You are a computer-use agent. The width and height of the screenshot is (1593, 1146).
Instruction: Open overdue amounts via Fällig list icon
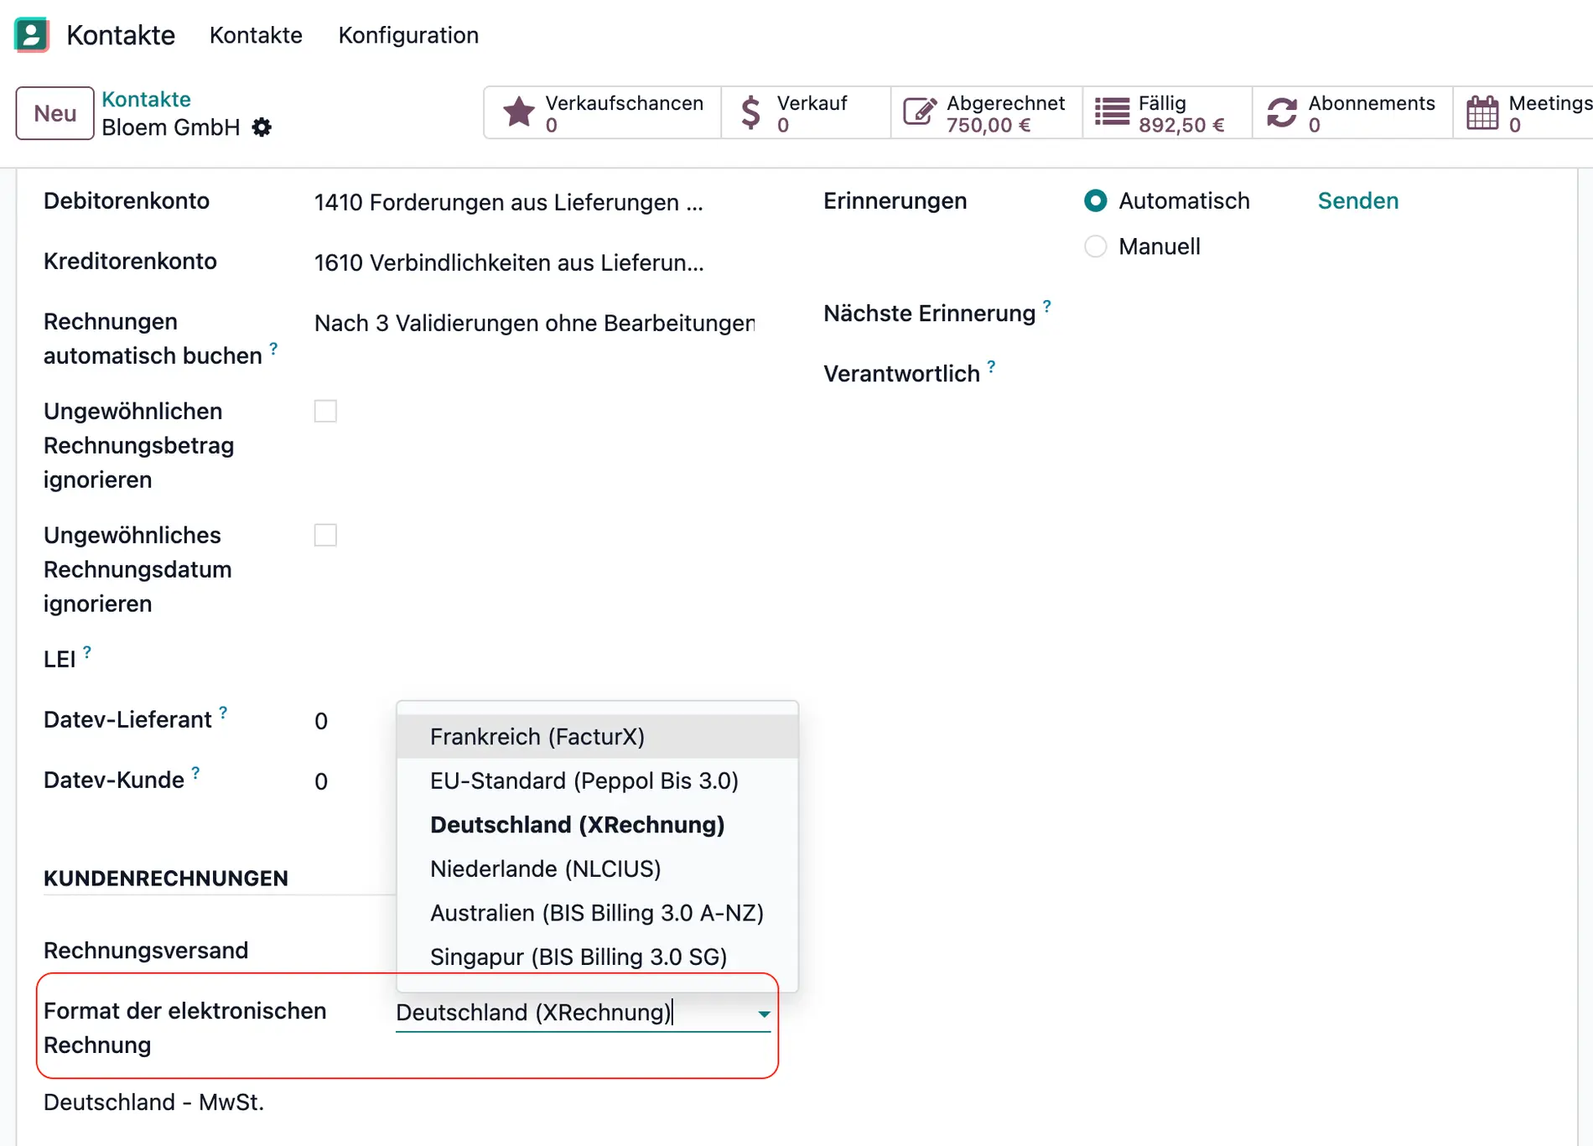tap(1112, 111)
